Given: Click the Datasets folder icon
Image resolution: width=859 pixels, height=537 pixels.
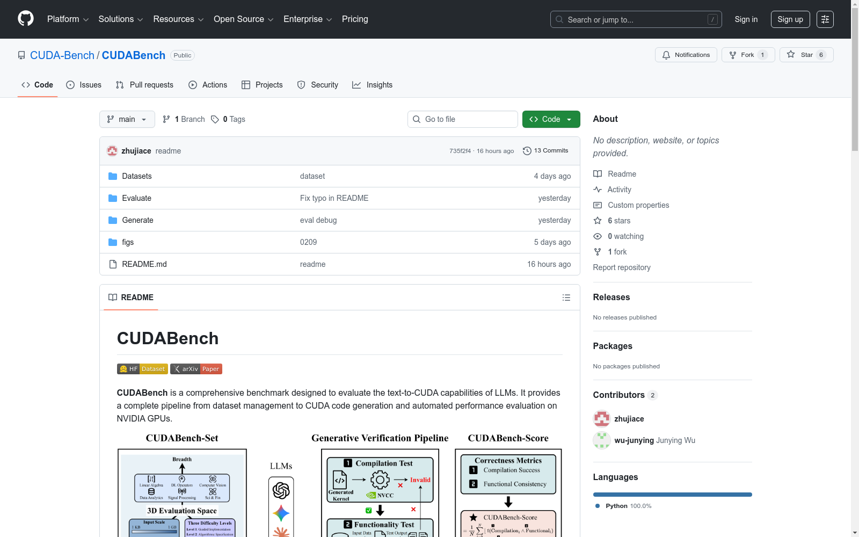Looking at the screenshot, I should pyautogui.click(x=113, y=176).
